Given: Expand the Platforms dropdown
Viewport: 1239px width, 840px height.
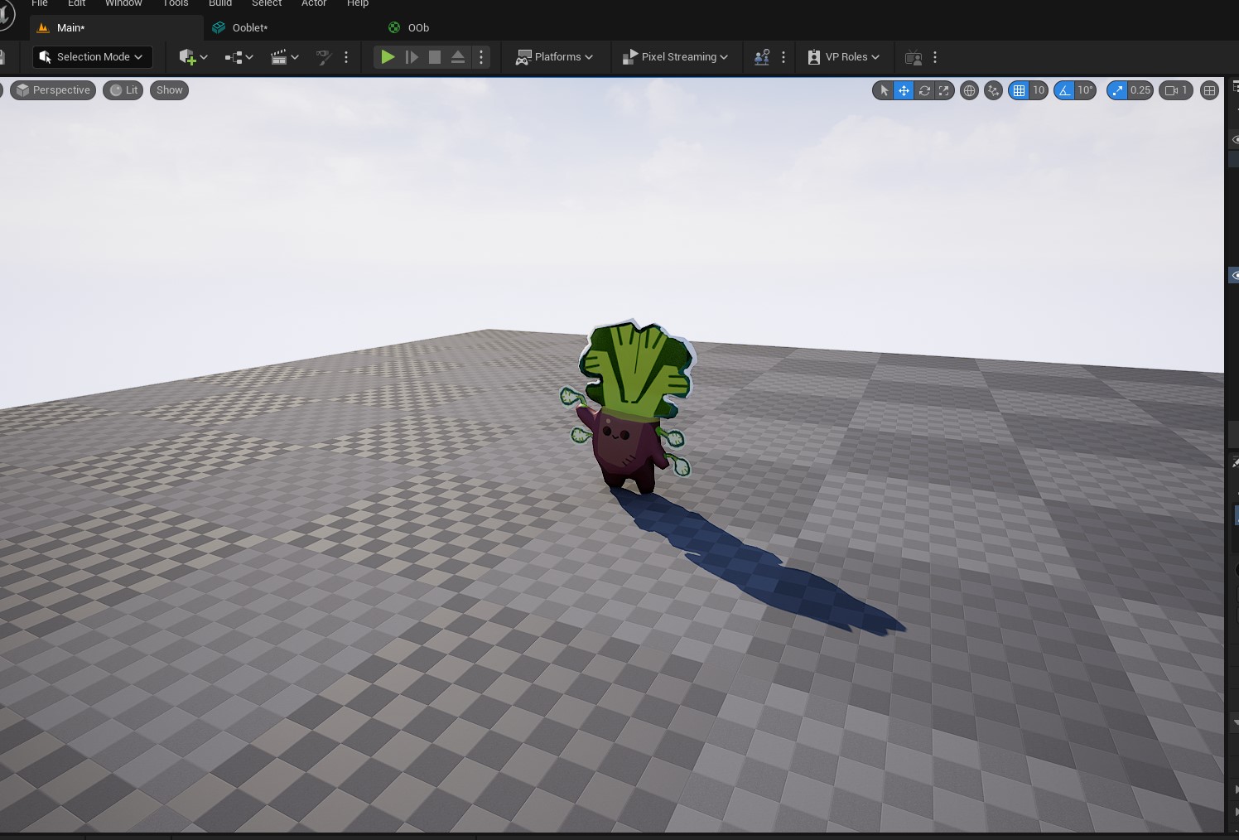Looking at the screenshot, I should point(554,57).
